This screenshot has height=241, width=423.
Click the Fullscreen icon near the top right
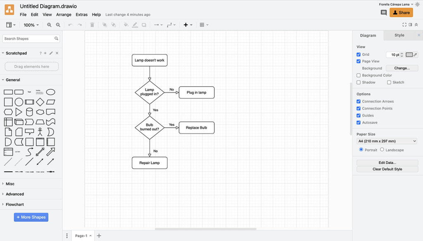pos(404,25)
